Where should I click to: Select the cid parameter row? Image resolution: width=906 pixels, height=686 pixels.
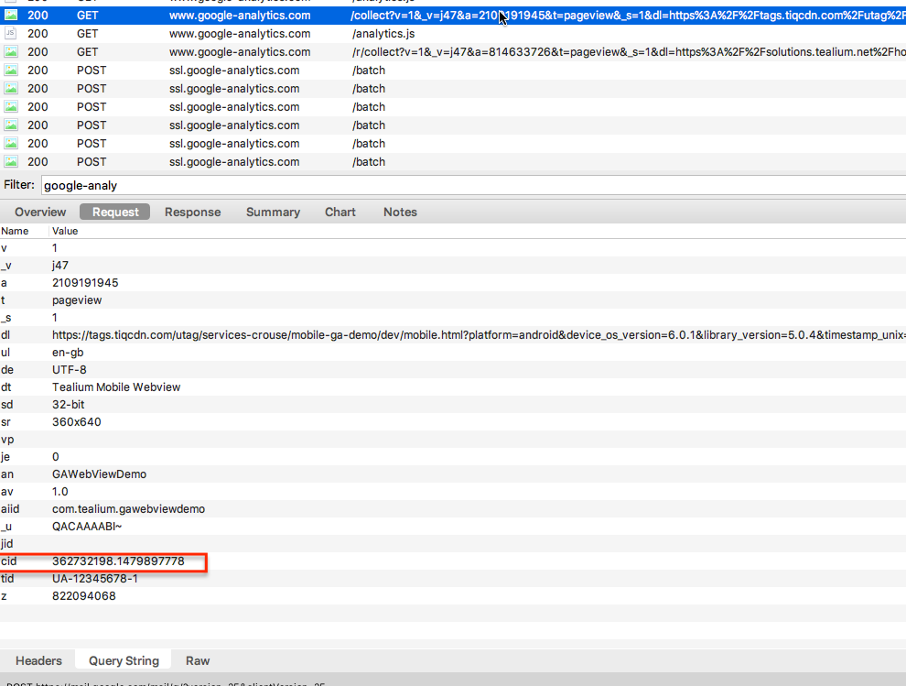pos(118,561)
